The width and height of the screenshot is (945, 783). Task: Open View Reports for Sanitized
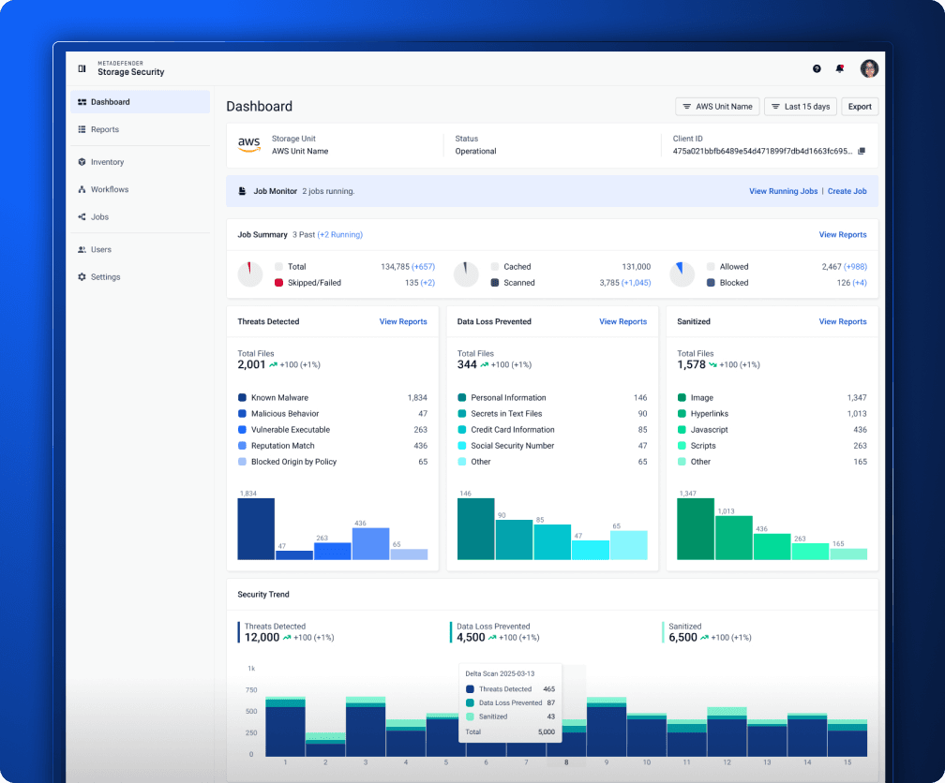tap(843, 321)
